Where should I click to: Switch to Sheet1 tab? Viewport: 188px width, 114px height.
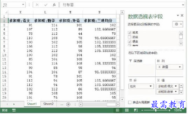coord(32,104)
